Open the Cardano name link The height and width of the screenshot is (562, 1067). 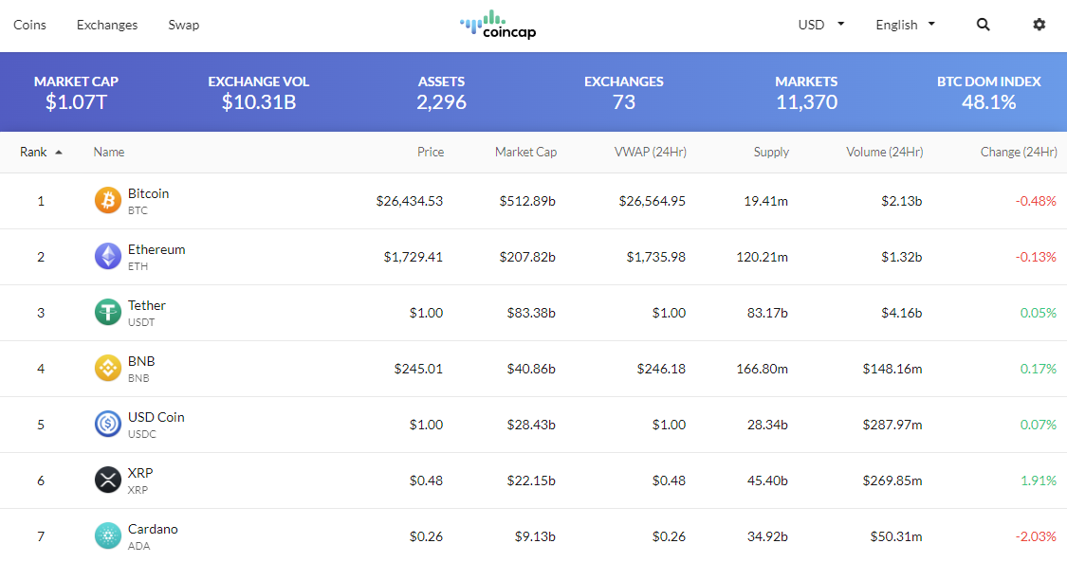(x=153, y=529)
